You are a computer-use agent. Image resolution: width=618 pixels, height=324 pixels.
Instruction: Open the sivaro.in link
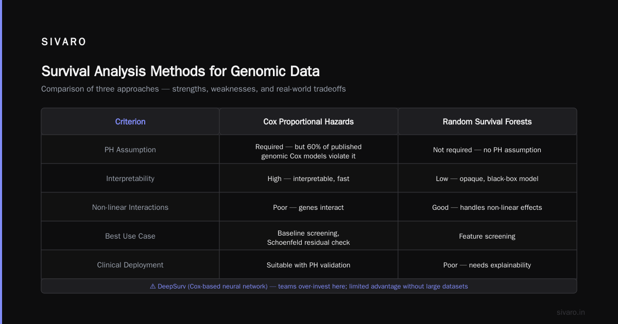tap(571, 312)
